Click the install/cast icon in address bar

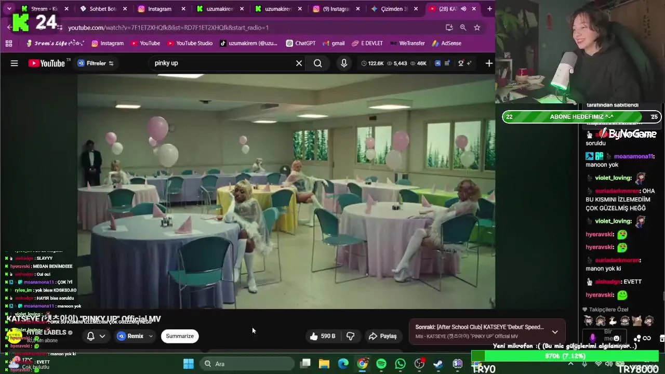pos(449,28)
